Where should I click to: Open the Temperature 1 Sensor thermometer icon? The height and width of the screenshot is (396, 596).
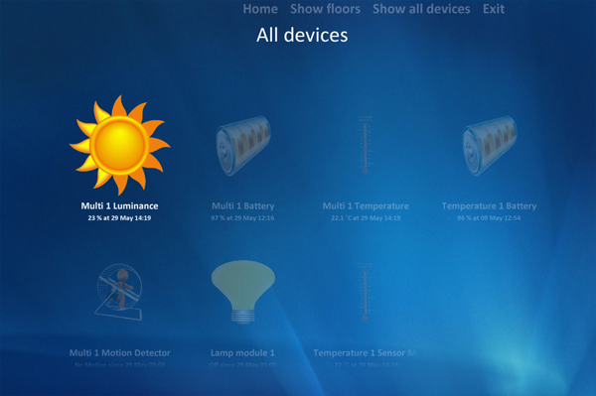365,292
